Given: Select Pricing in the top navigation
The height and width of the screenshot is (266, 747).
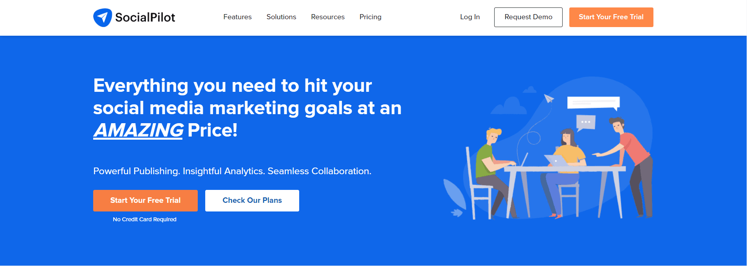Looking at the screenshot, I should [370, 17].
